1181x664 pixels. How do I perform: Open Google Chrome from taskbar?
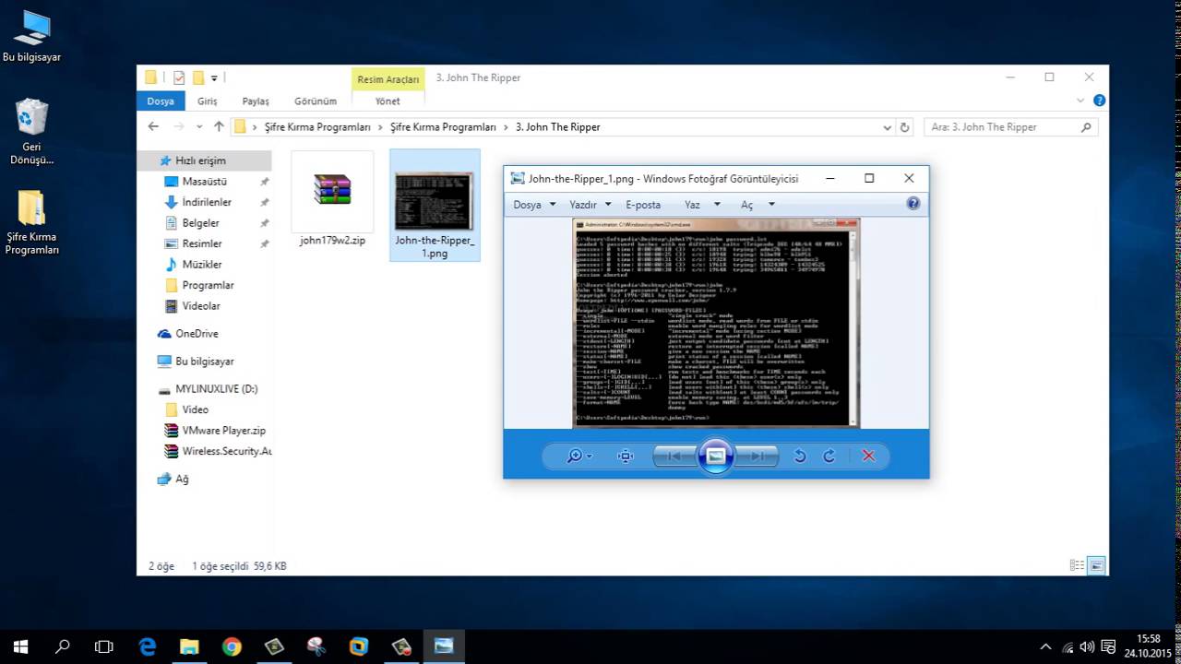pyautogui.click(x=232, y=647)
